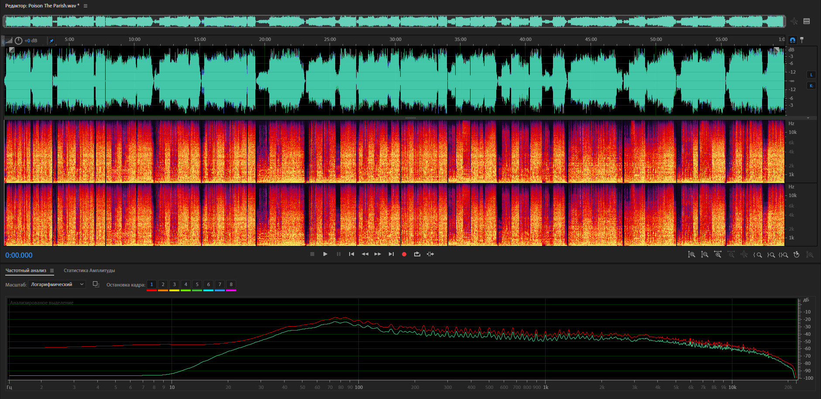Move playhead to previous marker
821x399 pixels.
point(351,254)
